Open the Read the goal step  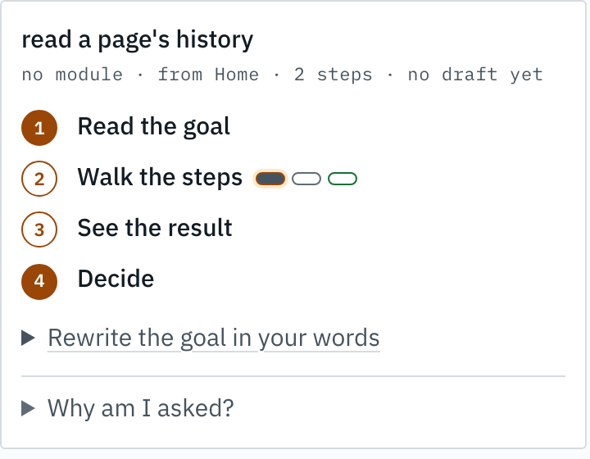coord(153,126)
